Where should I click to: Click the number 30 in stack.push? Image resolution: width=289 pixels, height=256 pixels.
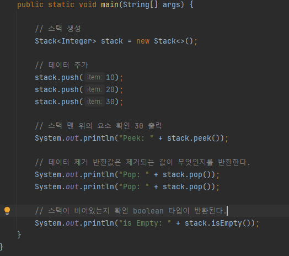pos(110,102)
